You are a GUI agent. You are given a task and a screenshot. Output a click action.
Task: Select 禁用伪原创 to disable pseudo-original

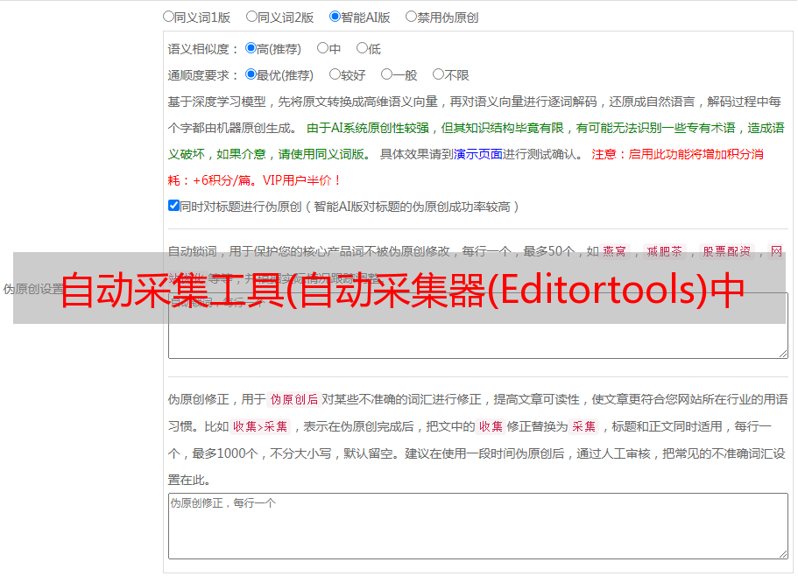coord(411,17)
